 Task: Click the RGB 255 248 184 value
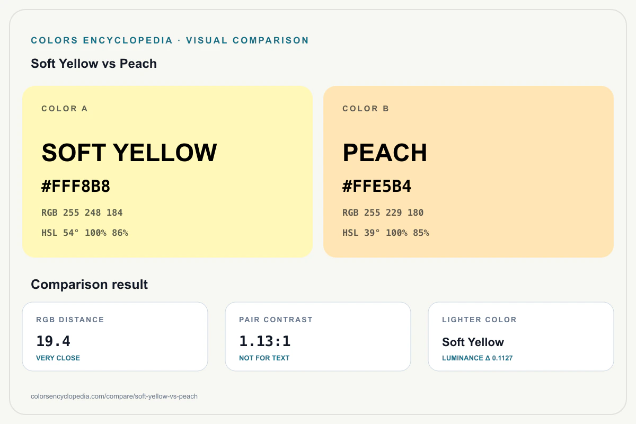pos(82,213)
